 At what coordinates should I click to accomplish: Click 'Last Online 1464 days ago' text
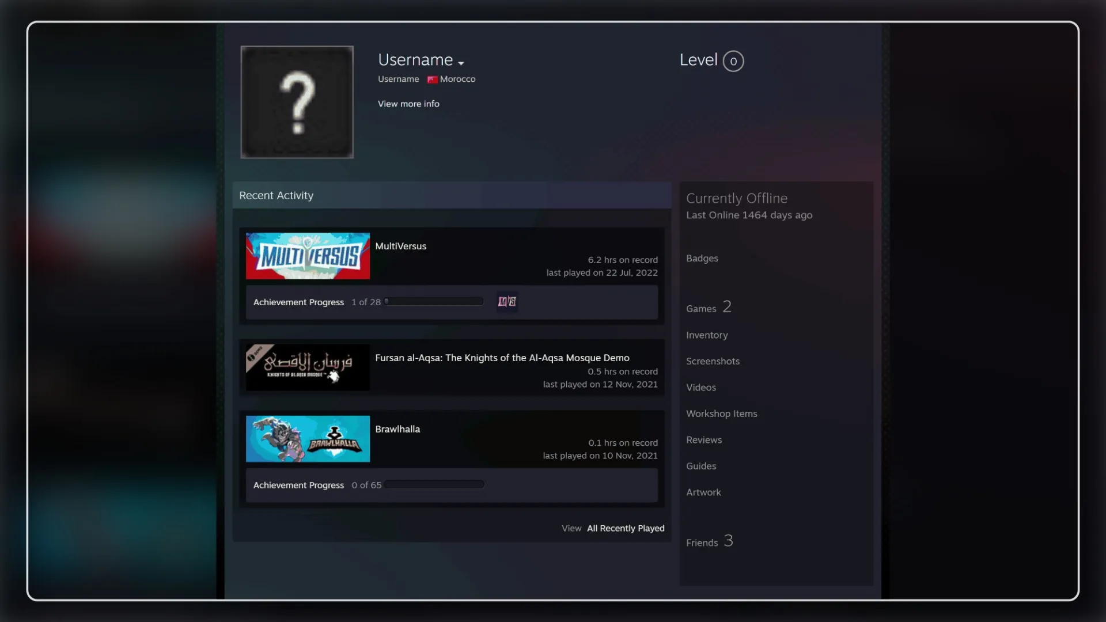(749, 215)
